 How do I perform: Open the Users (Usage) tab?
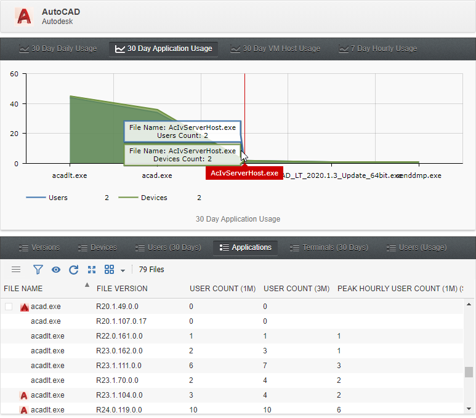click(416, 247)
